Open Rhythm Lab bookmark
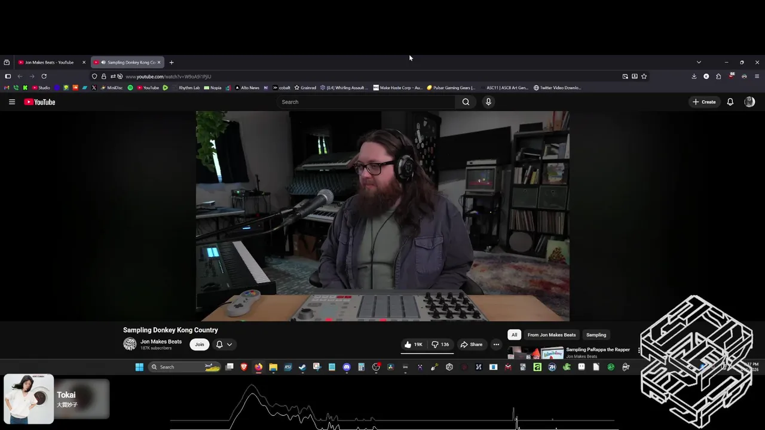 (x=186, y=88)
